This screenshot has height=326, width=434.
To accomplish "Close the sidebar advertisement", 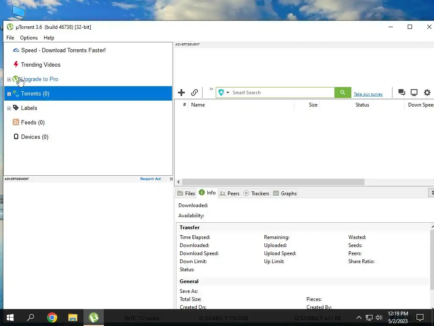I will (x=171, y=179).
